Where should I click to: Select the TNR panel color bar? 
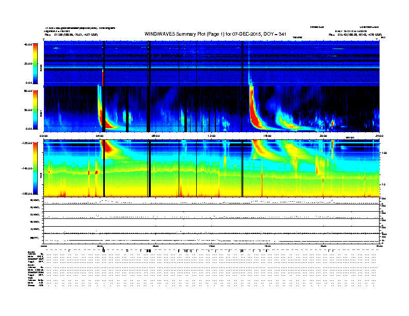point(35,168)
